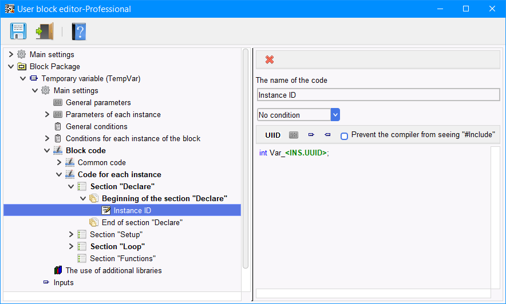Collapse the 'Code for each instance' node

[59, 174]
